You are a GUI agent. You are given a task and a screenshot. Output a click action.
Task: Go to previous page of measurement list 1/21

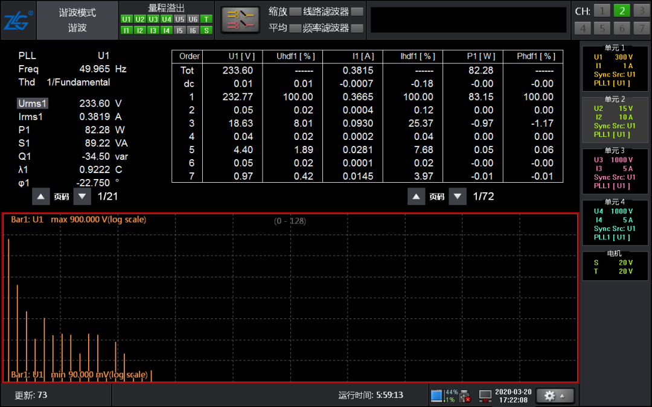click(x=41, y=197)
